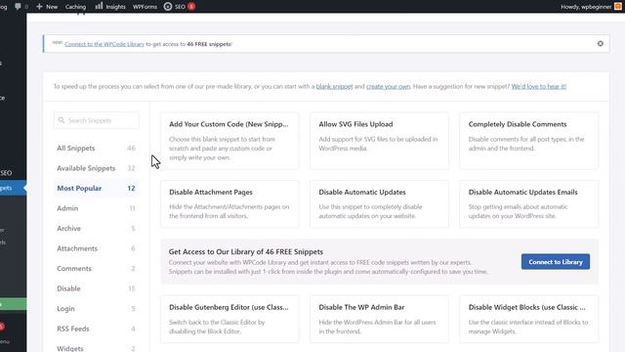
Task: Select the Archive snippet category
Action: [96, 228]
